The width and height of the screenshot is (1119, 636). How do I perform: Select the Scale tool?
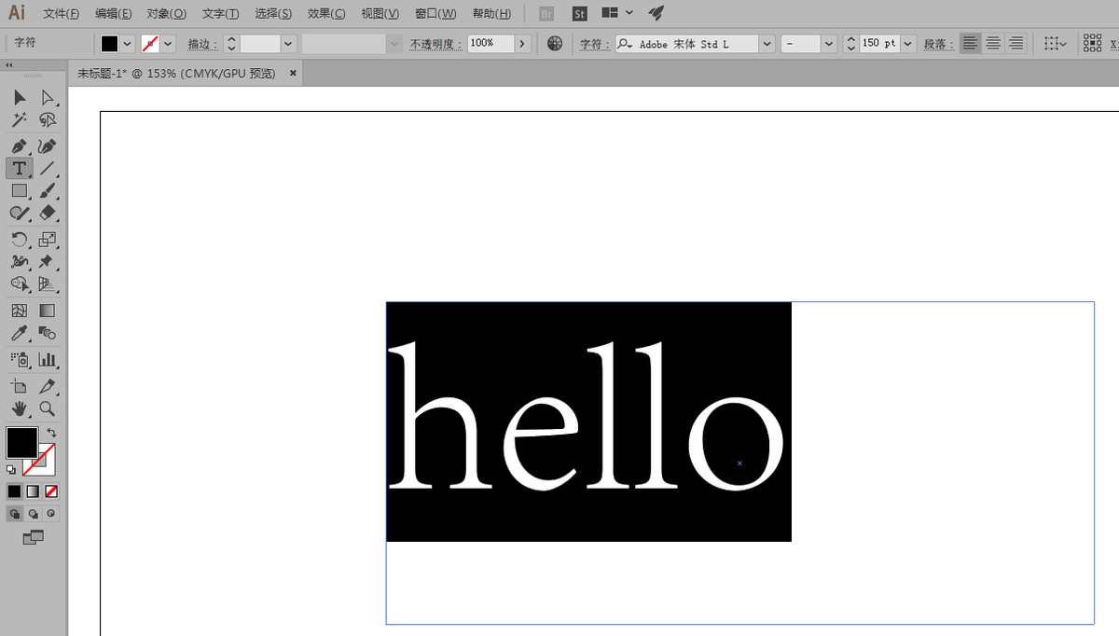coord(48,240)
